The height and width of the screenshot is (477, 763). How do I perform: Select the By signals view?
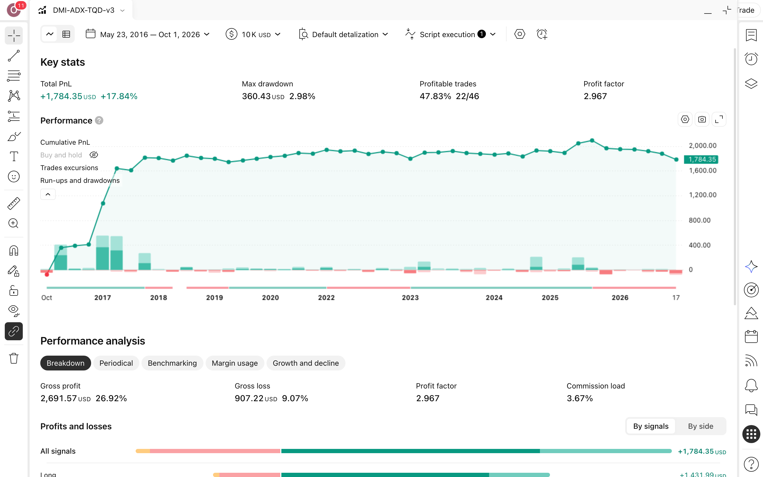click(651, 426)
